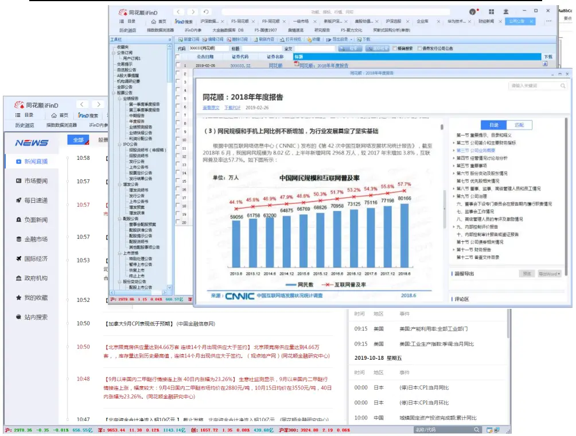Click the undo/refresh arrow beside the top search bar
This screenshot has height=436, width=576.
coord(206,12)
